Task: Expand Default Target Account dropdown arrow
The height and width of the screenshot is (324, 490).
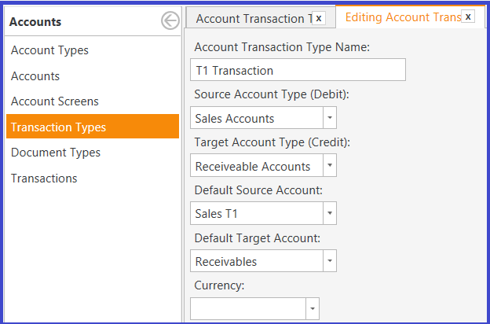Action: (x=330, y=261)
